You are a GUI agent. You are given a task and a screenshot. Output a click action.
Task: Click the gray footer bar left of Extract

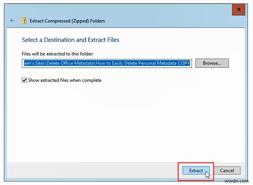pyautogui.click(x=93, y=170)
